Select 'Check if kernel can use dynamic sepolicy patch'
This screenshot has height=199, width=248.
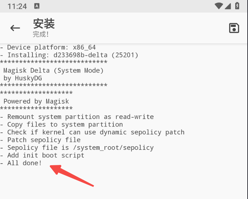tap(92, 132)
